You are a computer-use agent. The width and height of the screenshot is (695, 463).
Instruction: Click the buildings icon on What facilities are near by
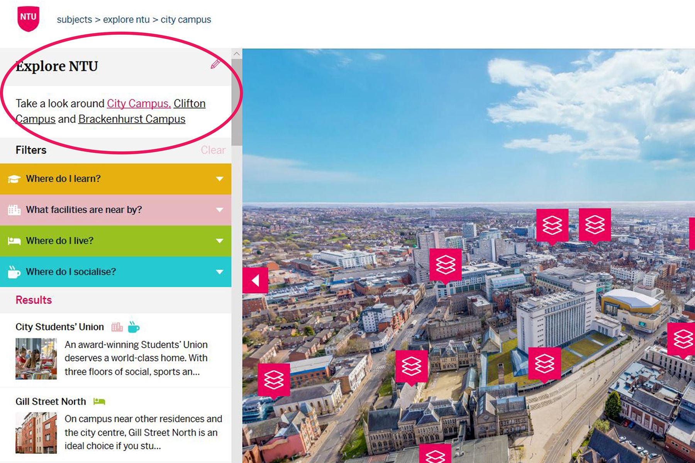click(14, 210)
